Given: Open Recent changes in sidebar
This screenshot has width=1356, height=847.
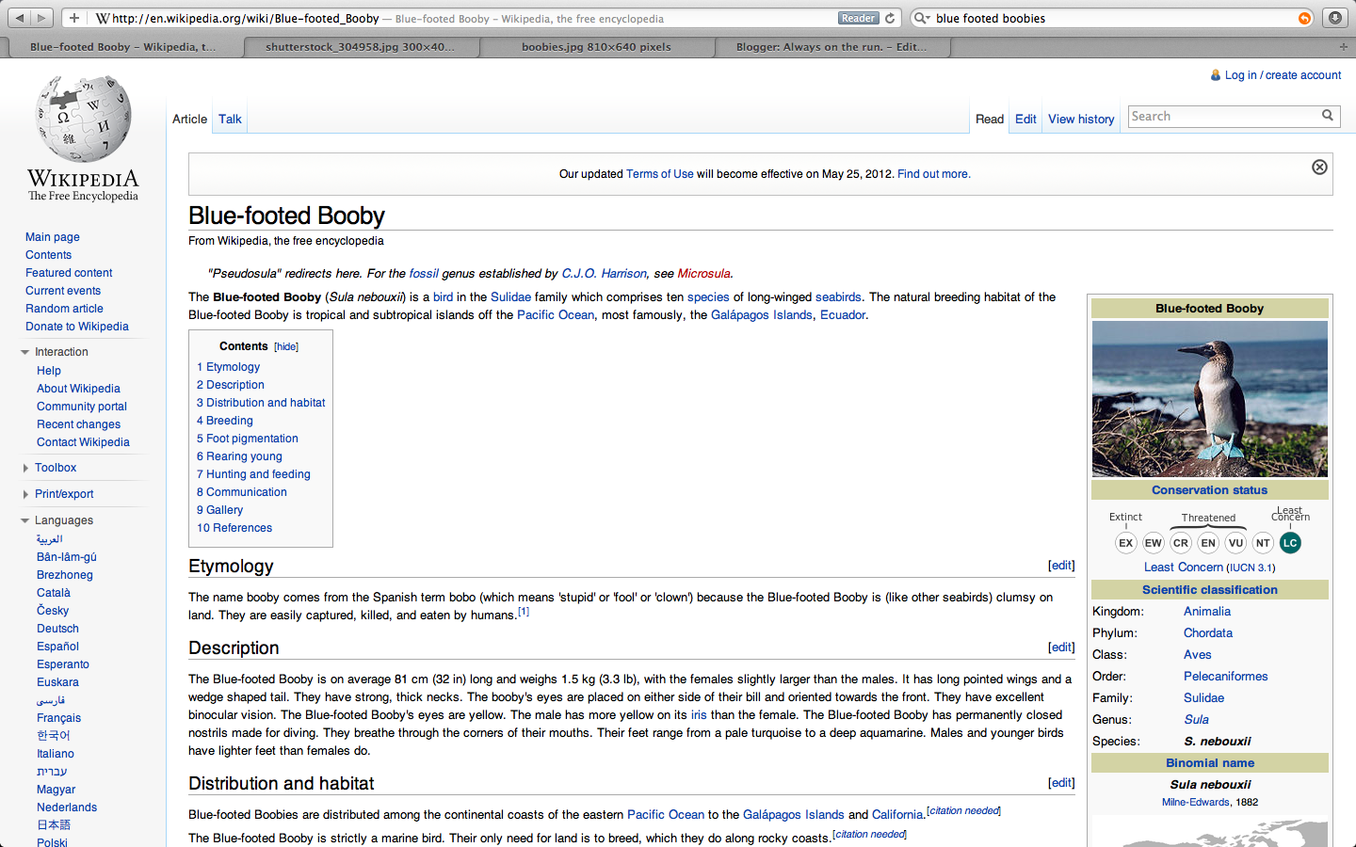Looking at the screenshot, I should click(x=78, y=424).
